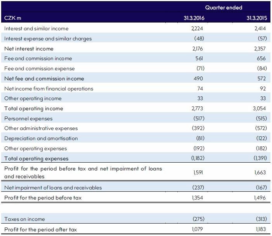Click the (122) depreciation value
Screen dimensions: 272x236
coord(262,138)
